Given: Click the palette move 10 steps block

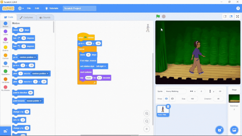Looking at the screenshot, I should [21, 30].
